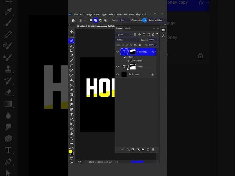Open the File menu
Screen dimensions: 235x176
tap(76, 15)
